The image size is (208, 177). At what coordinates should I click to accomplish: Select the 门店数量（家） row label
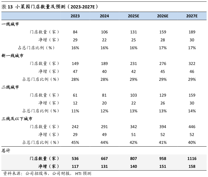click(45, 158)
